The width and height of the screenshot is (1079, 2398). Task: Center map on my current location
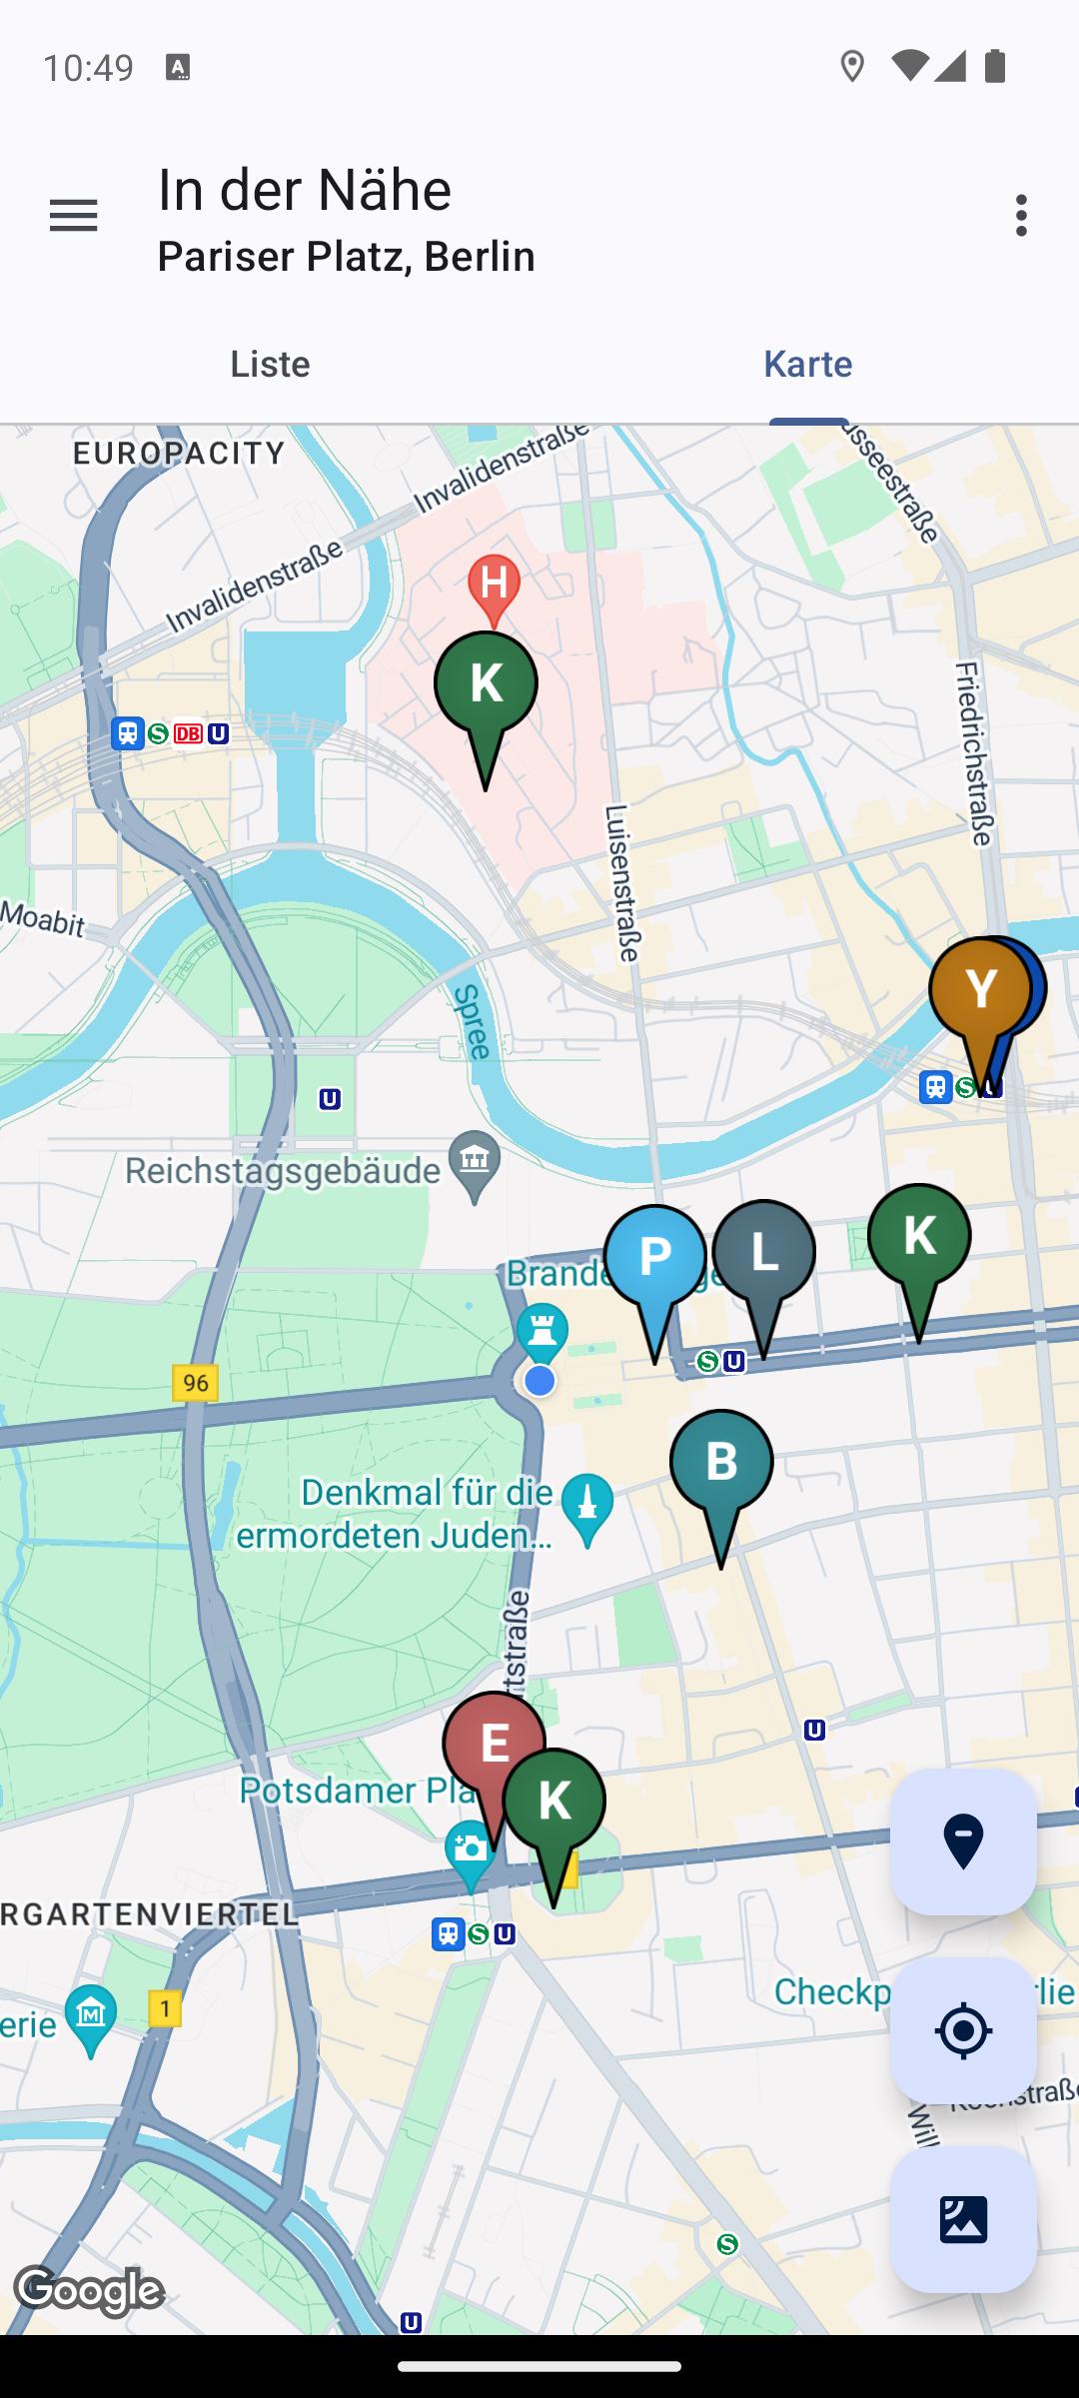tap(963, 2030)
